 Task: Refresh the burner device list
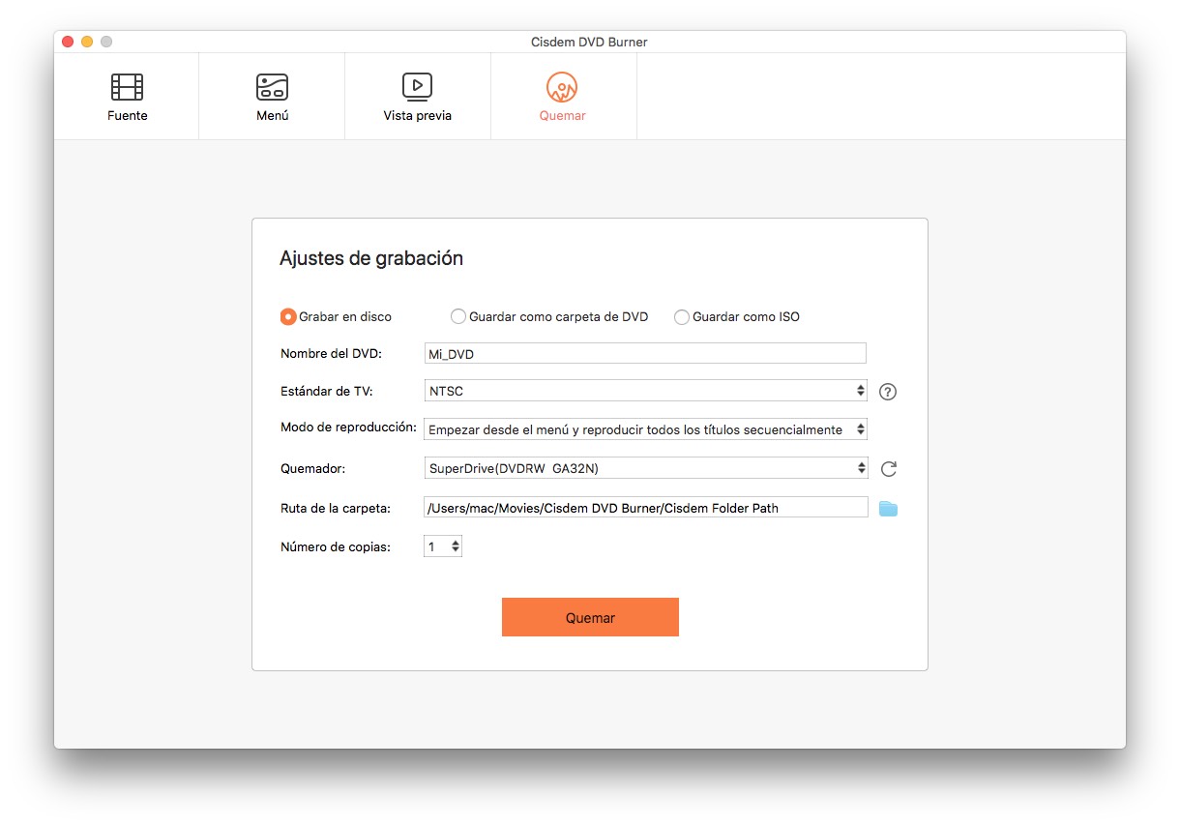[x=888, y=468]
